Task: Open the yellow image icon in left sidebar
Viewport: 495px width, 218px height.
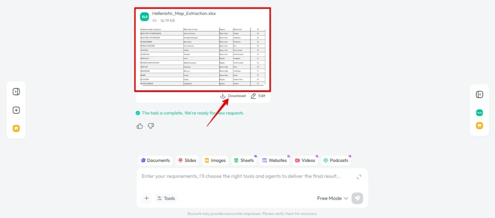Action: click(16, 128)
